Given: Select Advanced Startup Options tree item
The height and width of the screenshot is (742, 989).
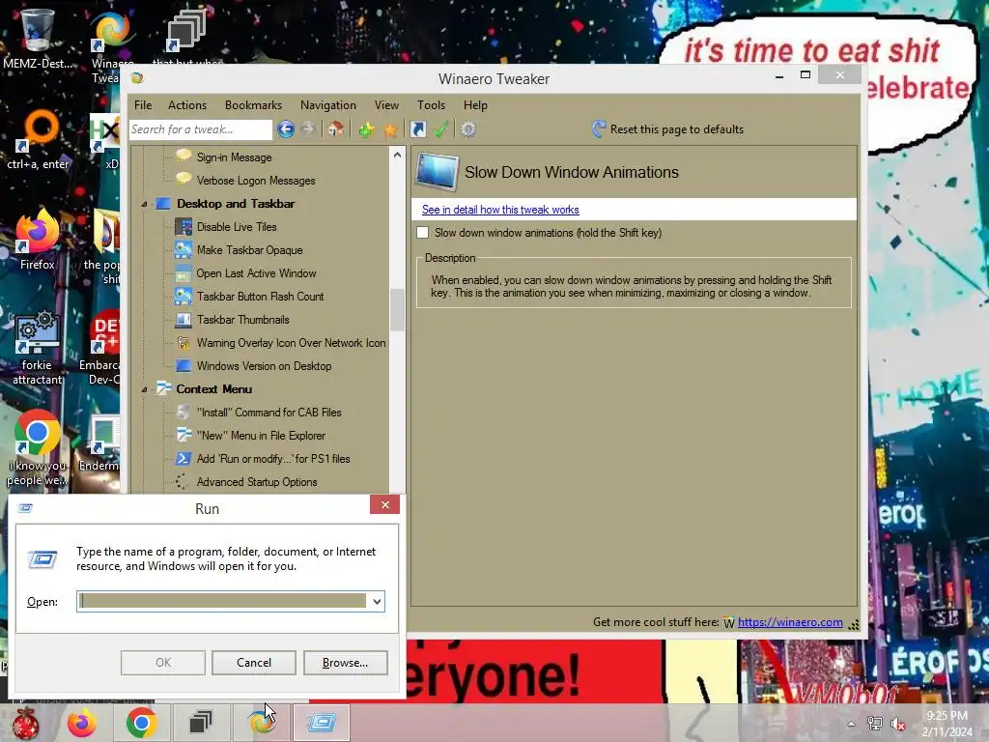Looking at the screenshot, I should coord(257,482).
